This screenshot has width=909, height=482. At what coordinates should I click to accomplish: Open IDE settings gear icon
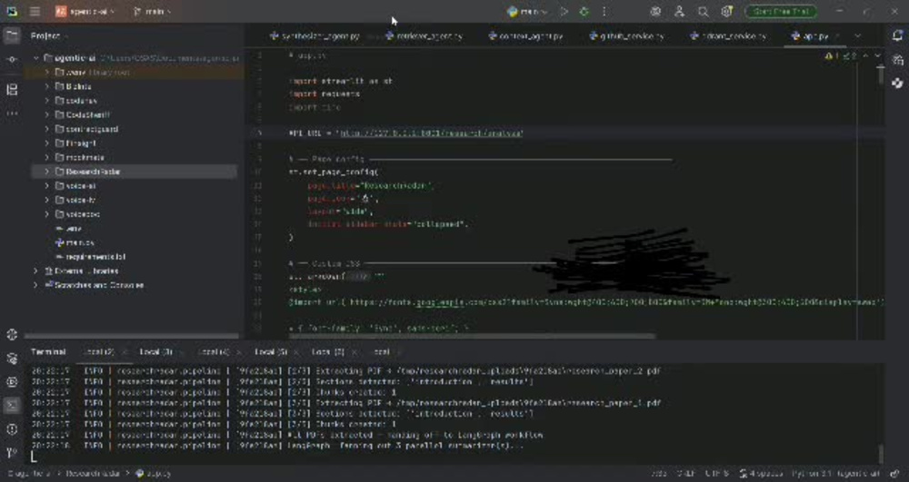[727, 12]
